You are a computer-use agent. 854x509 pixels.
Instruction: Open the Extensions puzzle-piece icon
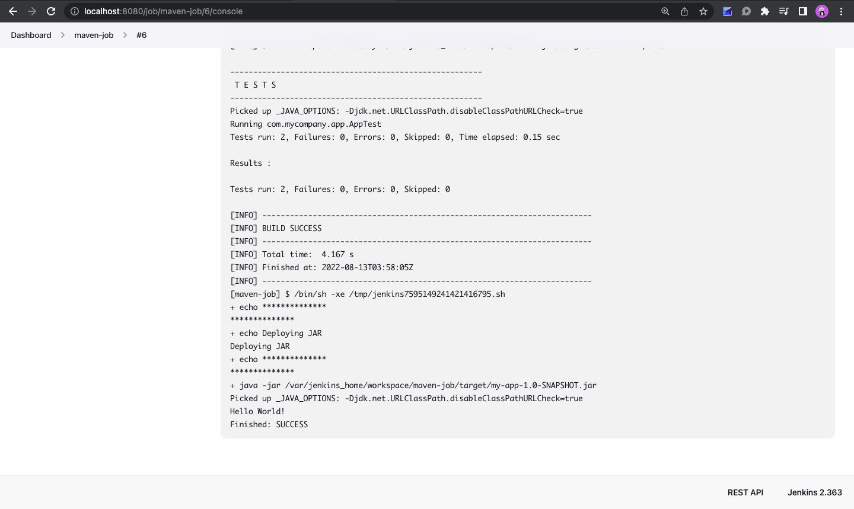click(x=765, y=11)
